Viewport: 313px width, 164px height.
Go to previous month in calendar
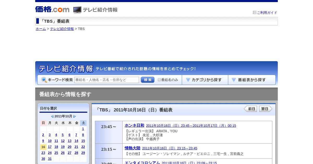pyautogui.click(x=52, y=116)
